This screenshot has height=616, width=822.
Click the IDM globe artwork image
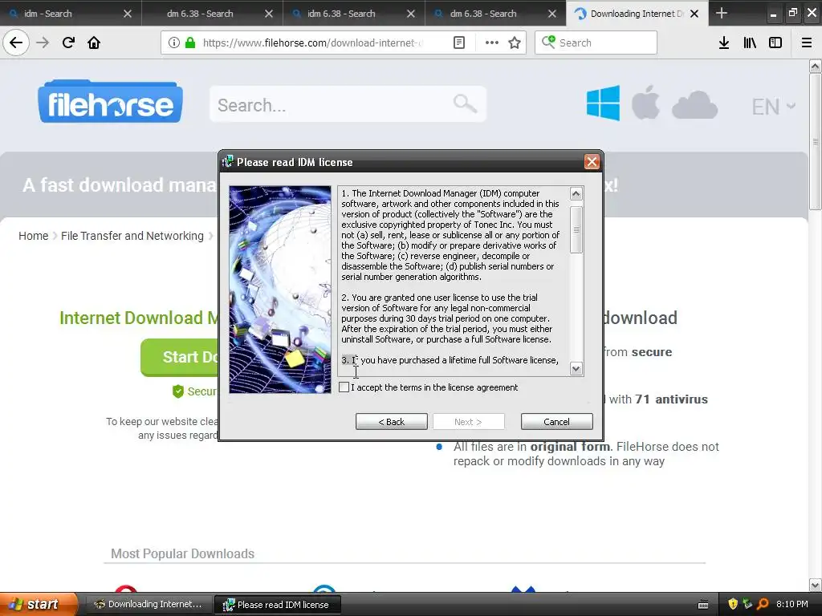[x=280, y=289]
